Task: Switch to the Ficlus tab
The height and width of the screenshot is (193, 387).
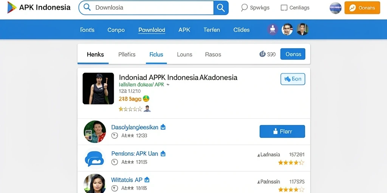Action: (156, 55)
